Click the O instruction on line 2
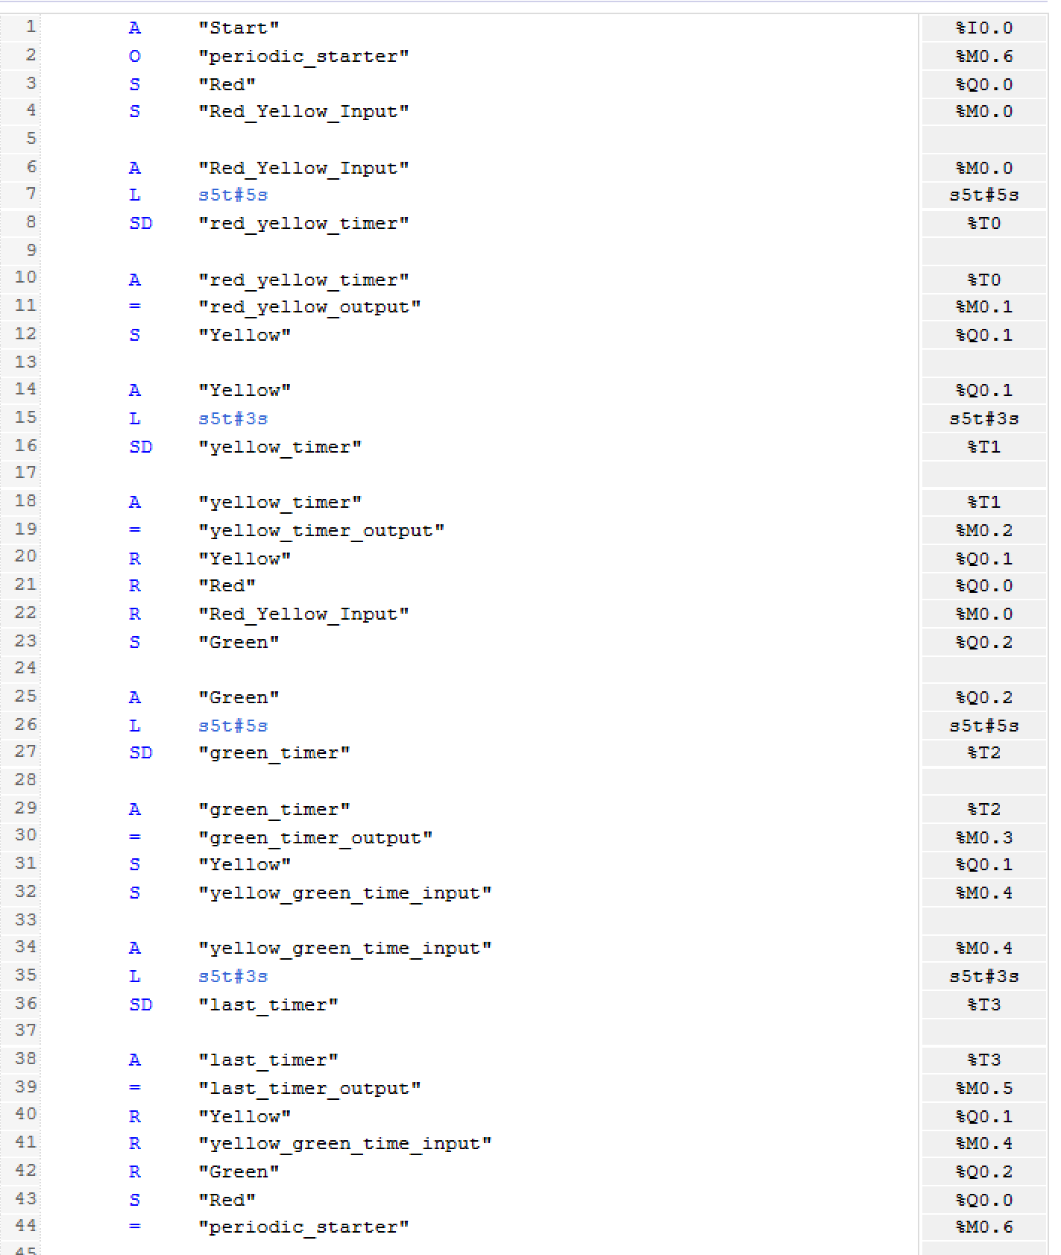This screenshot has height=1255, width=1061. [x=134, y=57]
